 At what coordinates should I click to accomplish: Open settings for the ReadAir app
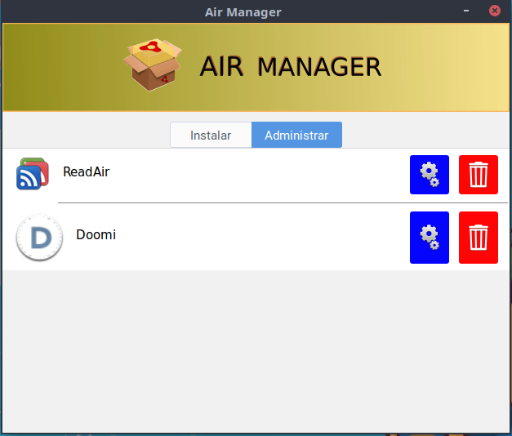coord(429,175)
